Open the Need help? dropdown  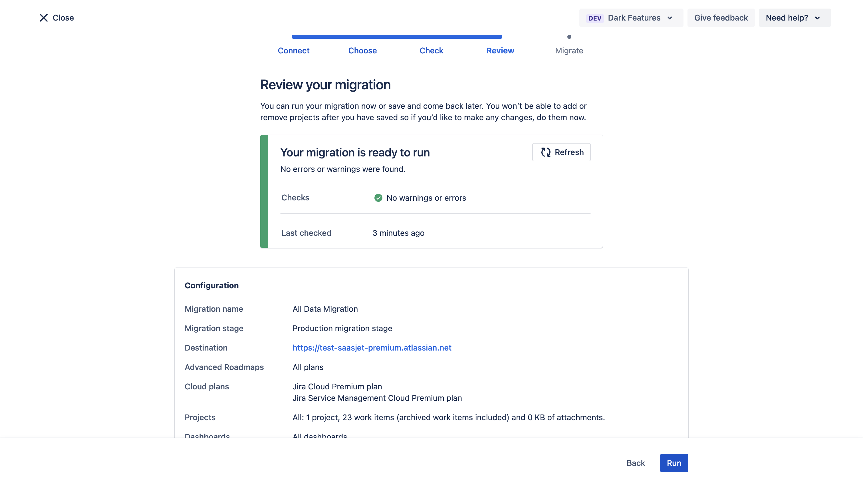click(794, 18)
